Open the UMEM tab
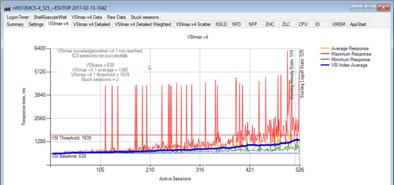 (x=338, y=25)
